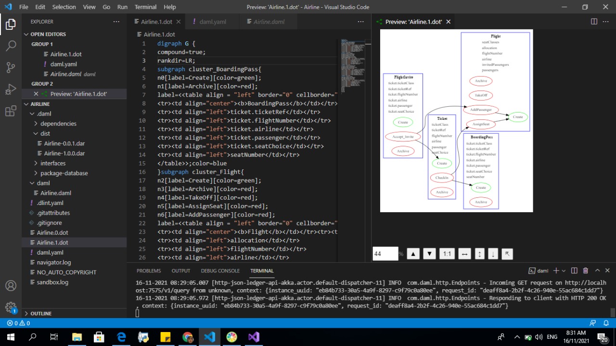
Task: Reset preview zoom with the 1:1 button
Action: tap(447, 254)
